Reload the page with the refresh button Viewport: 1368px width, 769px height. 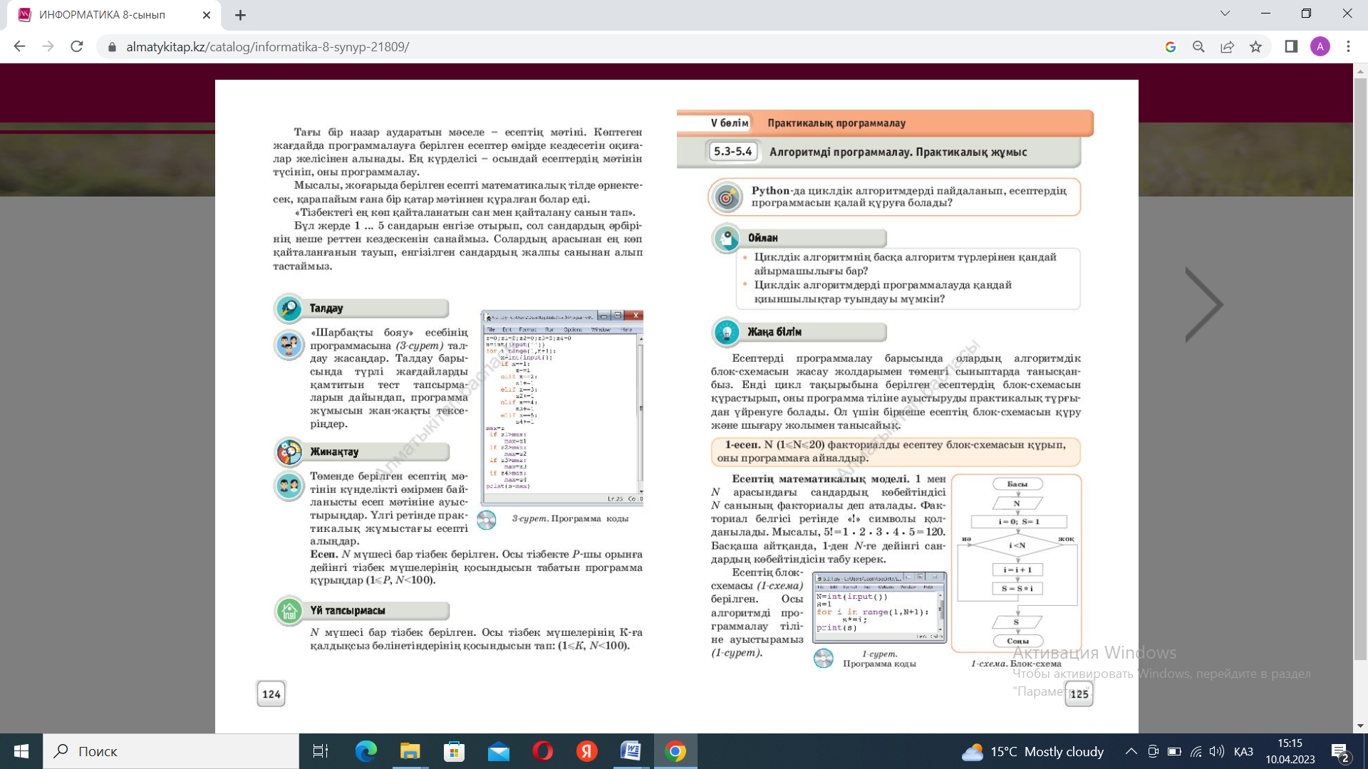[77, 47]
